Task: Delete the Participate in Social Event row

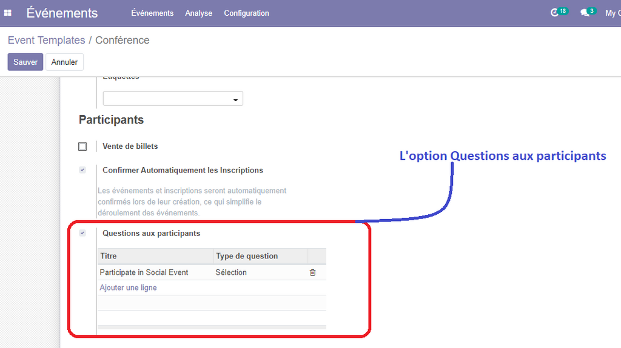Action: [x=313, y=272]
